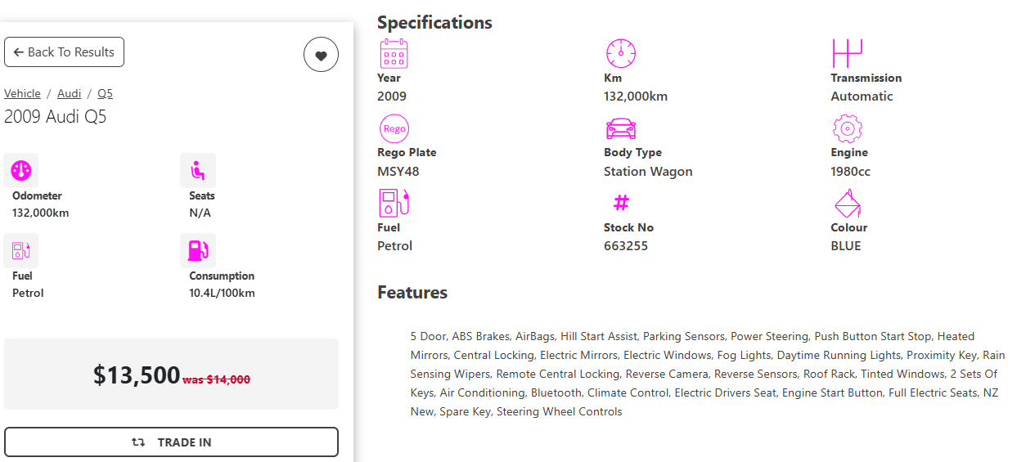Click the $13,500 price text
Viewport: 1035px width, 462px height.
(x=137, y=375)
